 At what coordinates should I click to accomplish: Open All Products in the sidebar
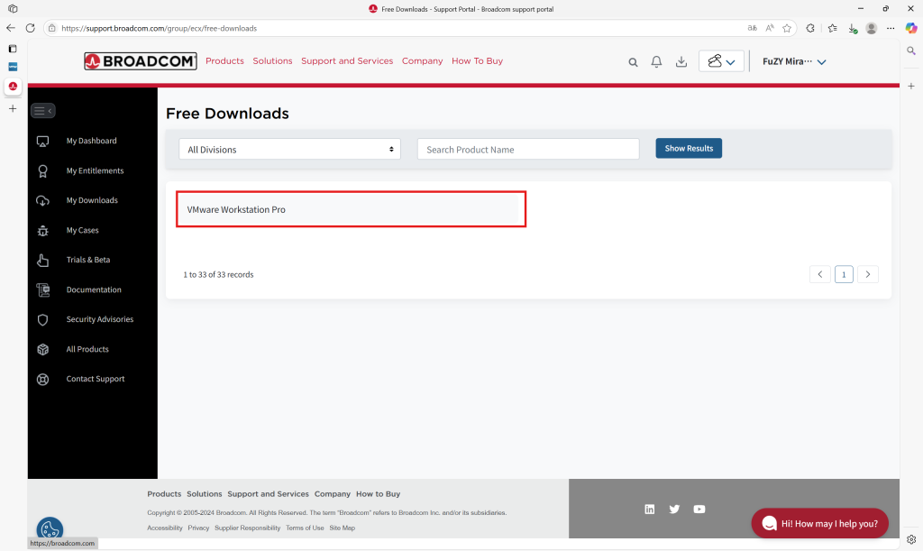[87, 349]
